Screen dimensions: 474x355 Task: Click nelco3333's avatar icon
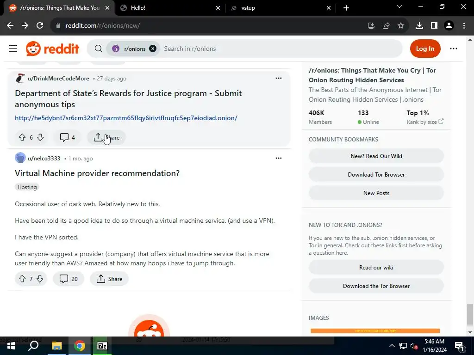20,158
